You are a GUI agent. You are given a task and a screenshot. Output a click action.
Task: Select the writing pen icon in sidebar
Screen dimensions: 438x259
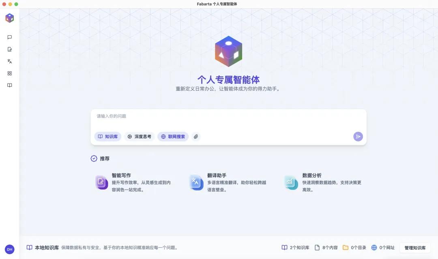pos(9,49)
